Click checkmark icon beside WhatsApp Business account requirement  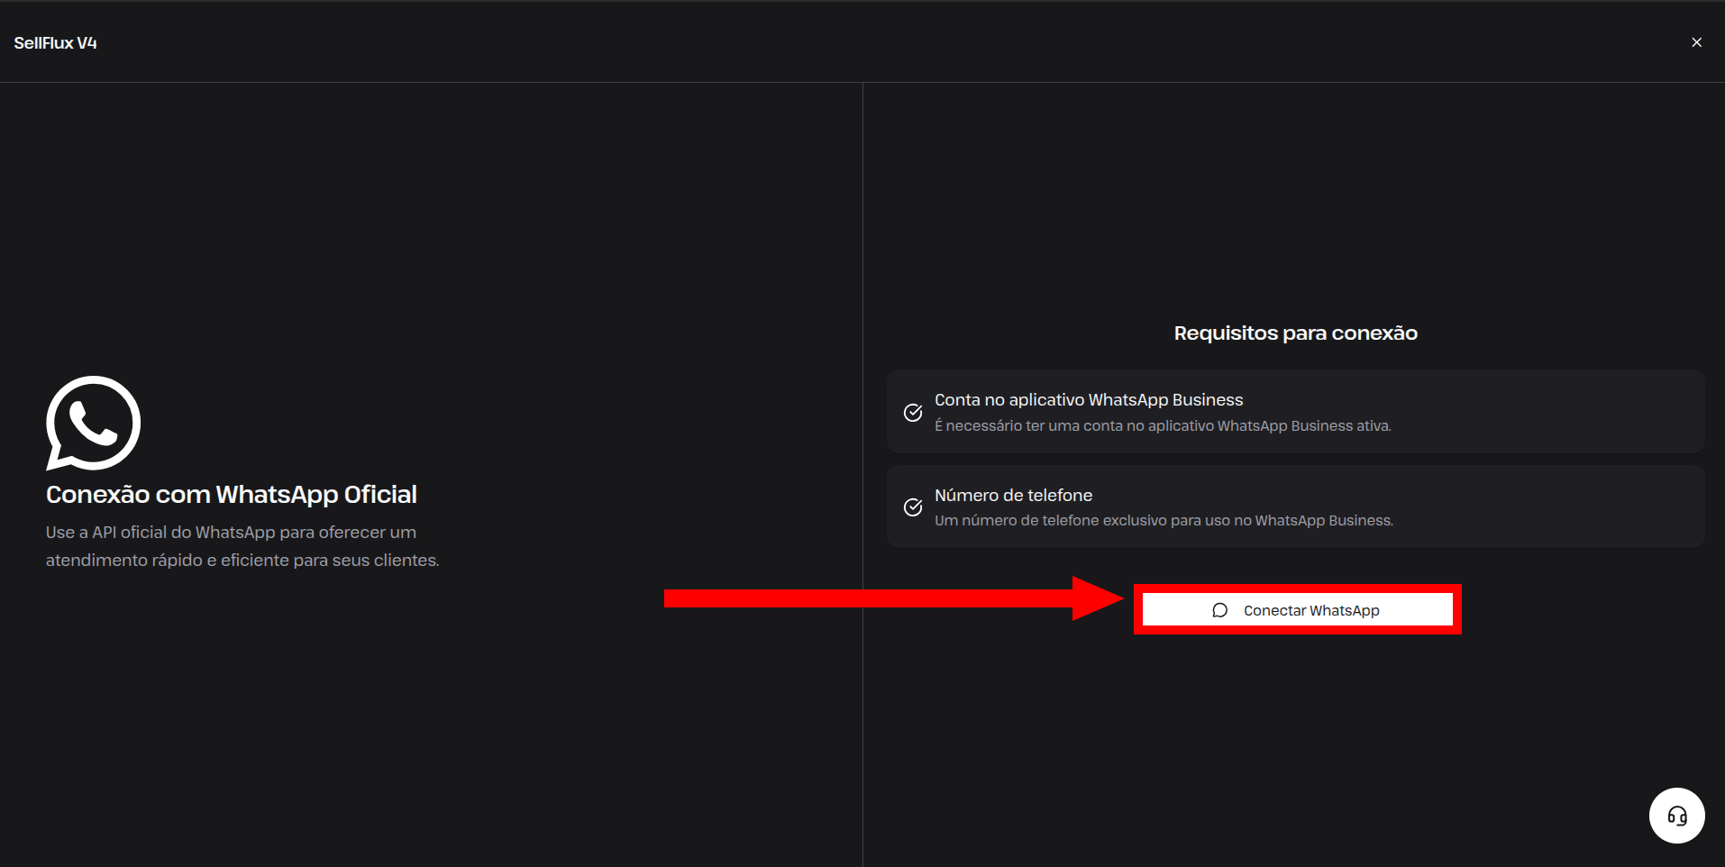[x=913, y=412]
